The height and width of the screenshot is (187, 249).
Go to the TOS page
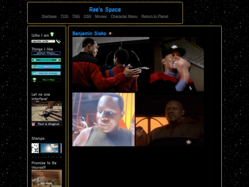pos(64,16)
